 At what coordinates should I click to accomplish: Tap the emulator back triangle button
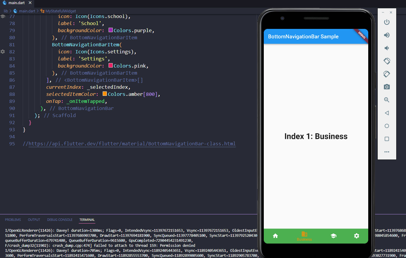[387, 113]
